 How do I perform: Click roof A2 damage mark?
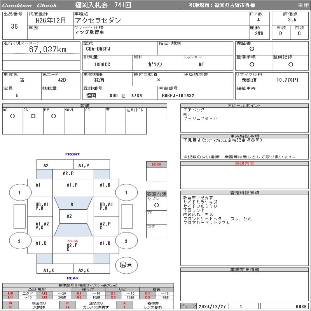(x=69, y=216)
